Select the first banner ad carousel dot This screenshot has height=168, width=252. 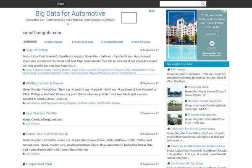pyautogui.click(x=68, y=24)
